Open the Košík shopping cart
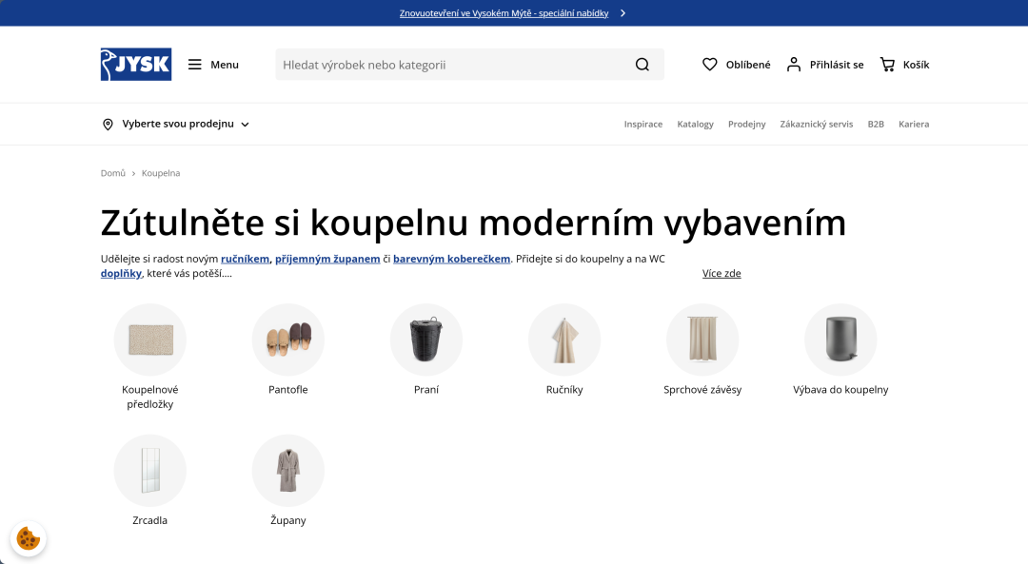1028x564 pixels. tap(888, 65)
